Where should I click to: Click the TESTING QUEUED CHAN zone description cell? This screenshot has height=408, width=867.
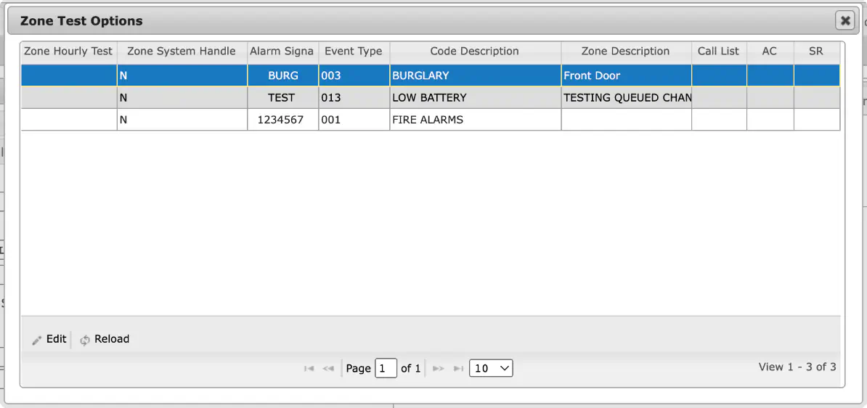click(x=626, y=98)
